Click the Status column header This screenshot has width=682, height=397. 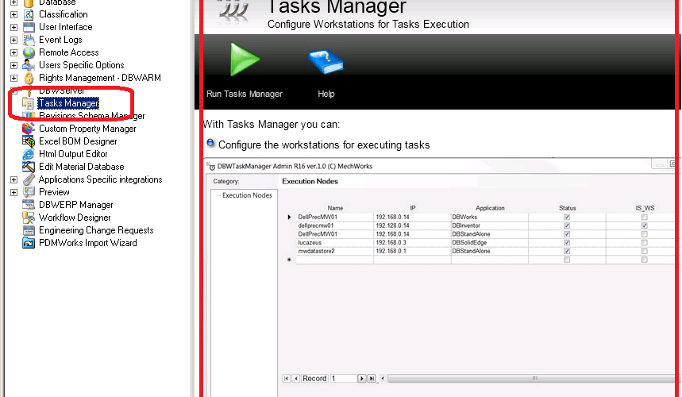click(567, 208)
